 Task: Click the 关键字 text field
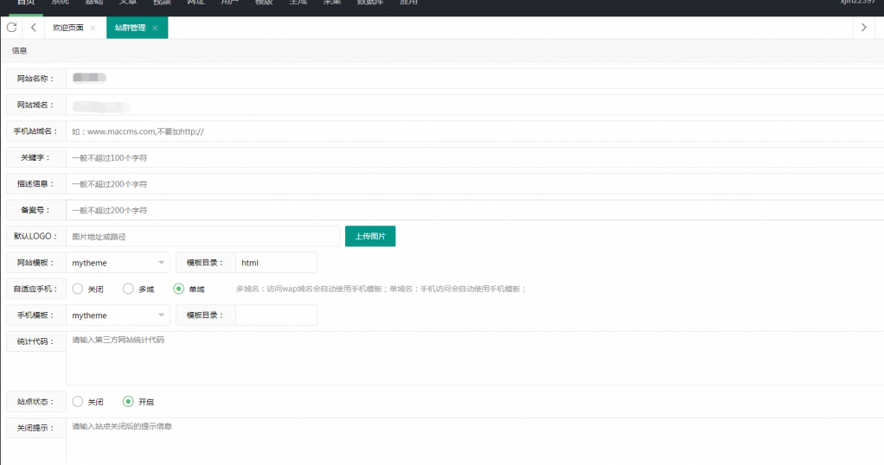coord(475,158)
